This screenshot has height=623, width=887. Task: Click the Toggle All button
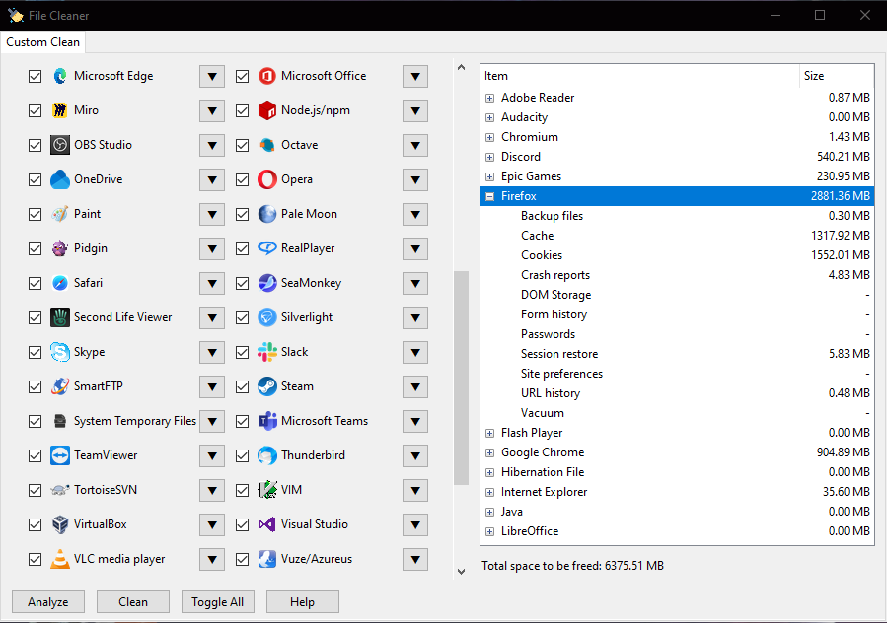pyautogui.click(x=217, y=601)
